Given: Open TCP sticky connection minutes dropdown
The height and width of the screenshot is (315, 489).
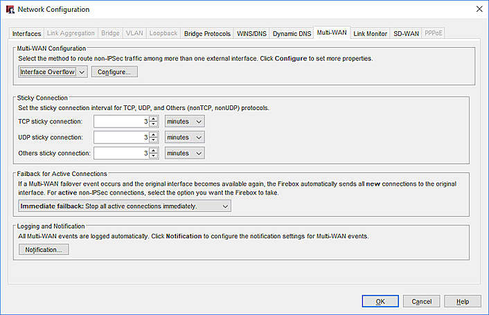Looking at the screenshot, I should coord(185,122).
